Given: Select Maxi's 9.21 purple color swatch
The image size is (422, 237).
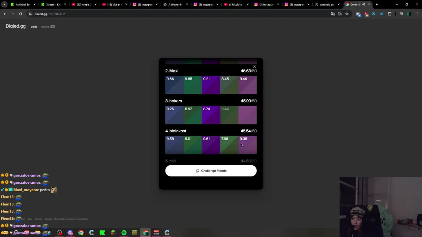Looking at the screenshot, I should coord(211,85).
